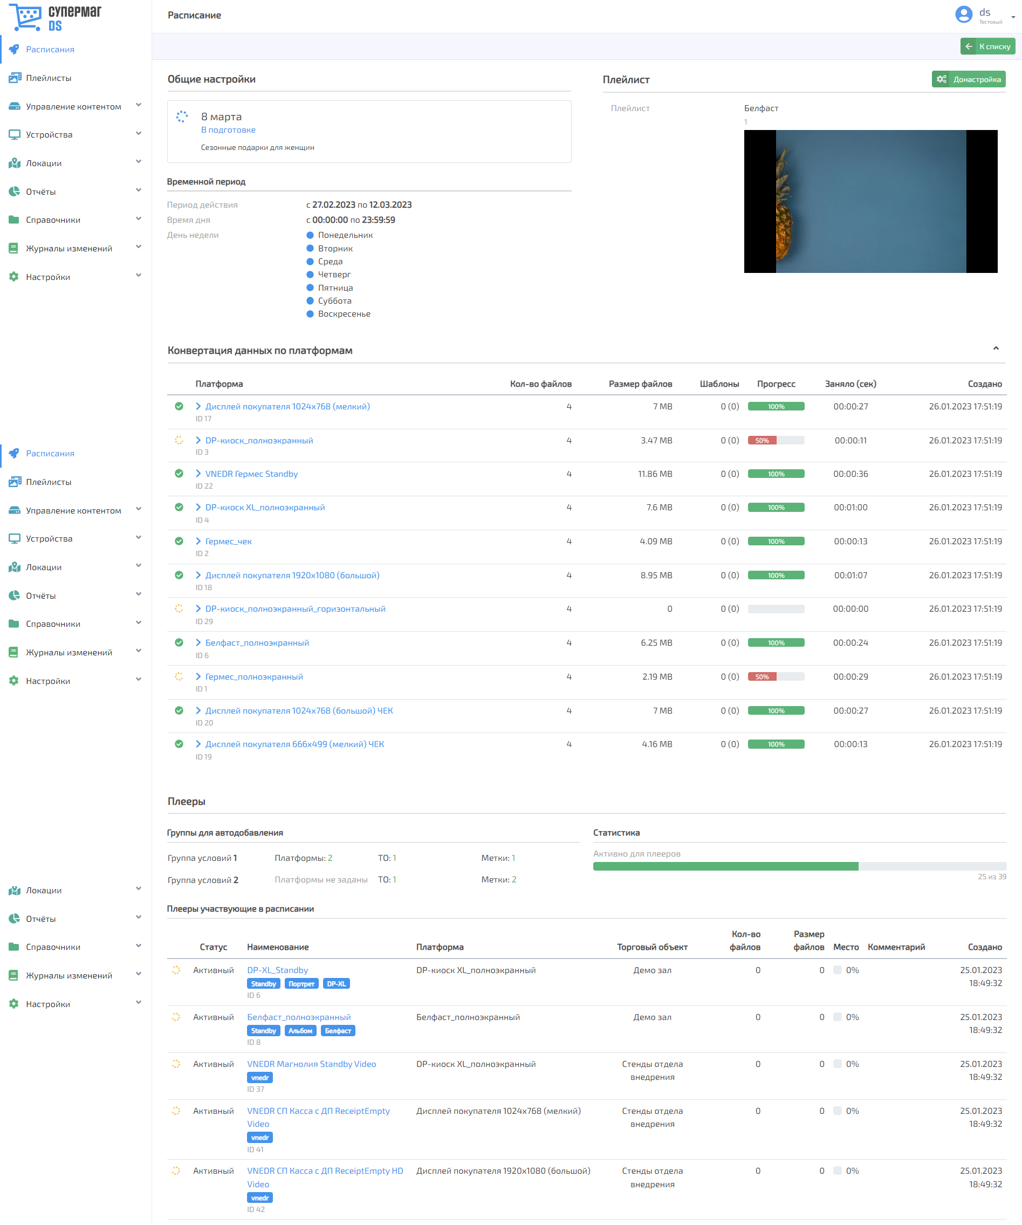This screenshot has width=1022, height=1225.
Task: Collapse the Конвертация данных по платформам section
Action: coord(996,348)
